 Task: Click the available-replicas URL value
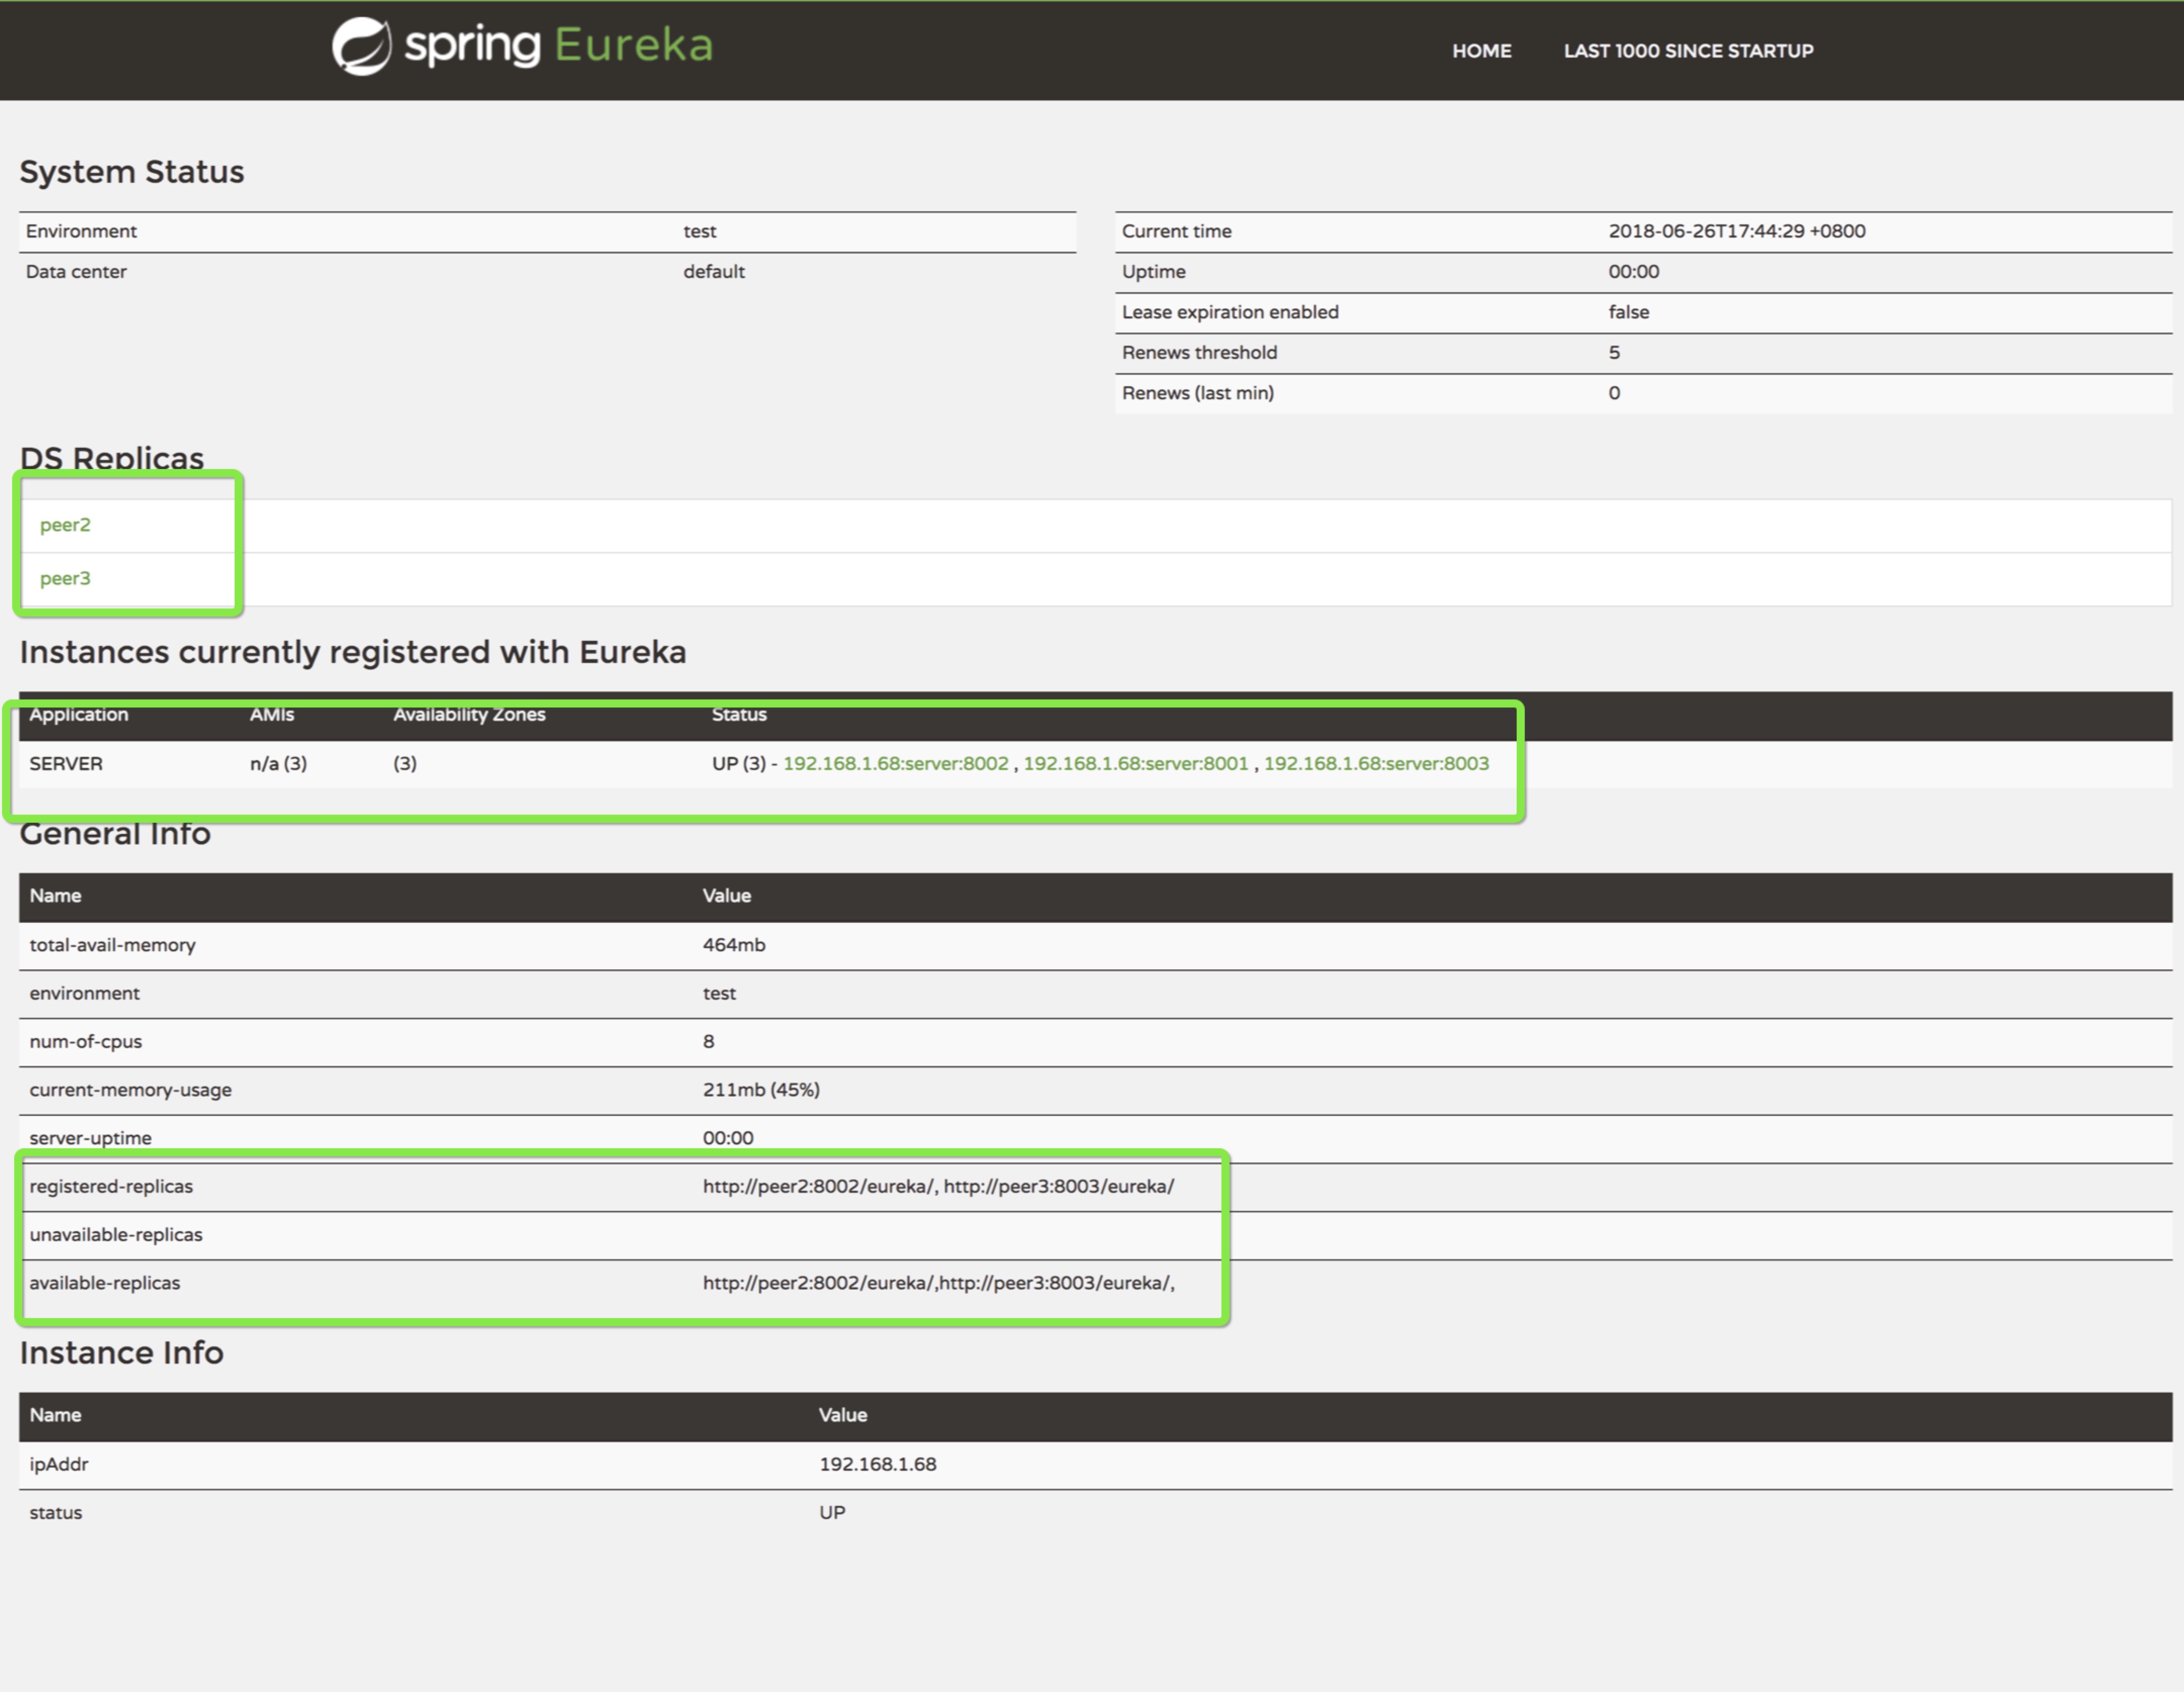(x=938, y=1283)
